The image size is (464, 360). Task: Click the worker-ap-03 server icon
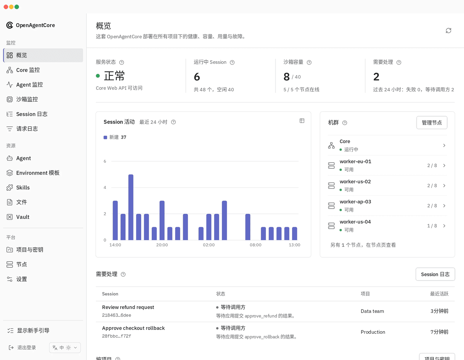coord(331,206)
